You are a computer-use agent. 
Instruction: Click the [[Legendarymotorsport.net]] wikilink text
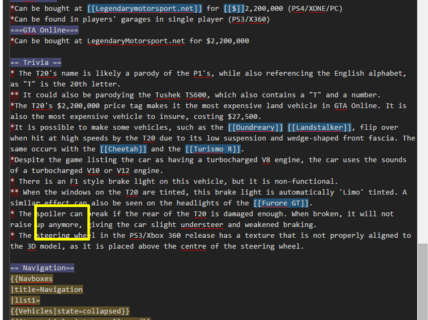(x=145, y=9)
